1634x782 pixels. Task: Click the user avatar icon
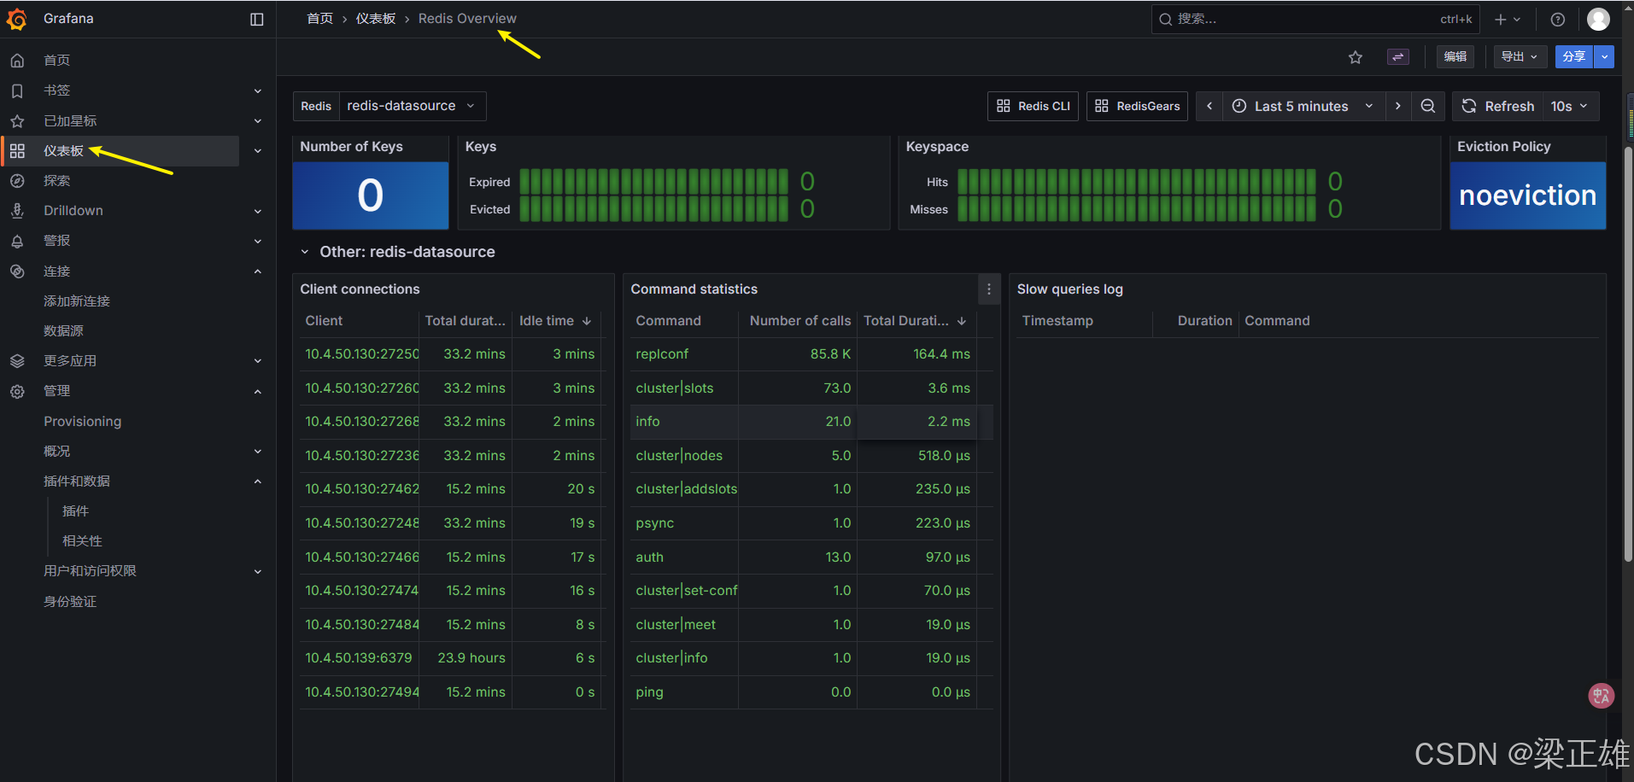coord(1598,19)
